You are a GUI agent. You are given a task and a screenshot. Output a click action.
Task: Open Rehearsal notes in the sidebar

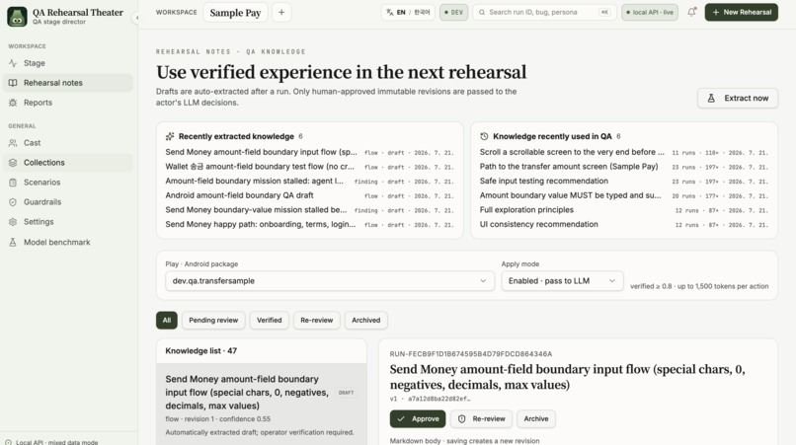tap(68, 83)
